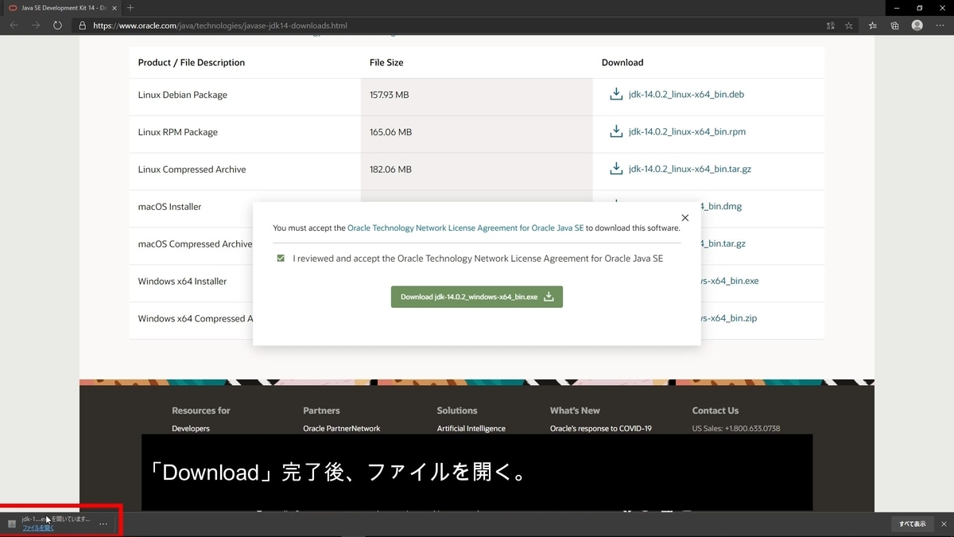Click Developers footer link

pyautogui.click(x=191, y=428)
